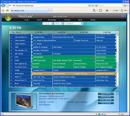The height and width of the screenshot is (116, 130).
Task: Print the page using printer icon
Action: point(107,10)
